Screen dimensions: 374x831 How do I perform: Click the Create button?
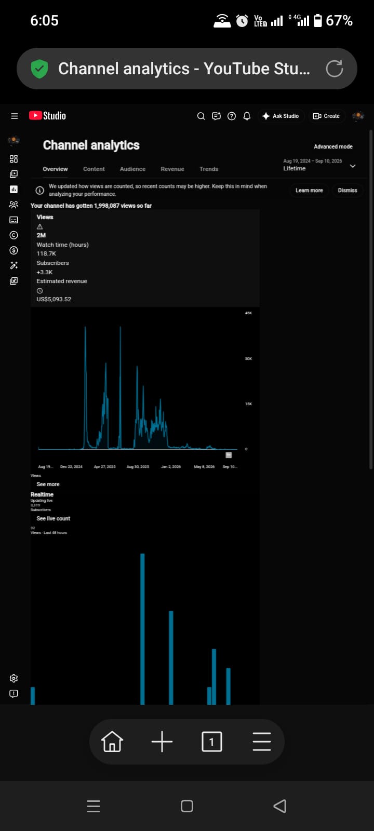tap(326, 116)
